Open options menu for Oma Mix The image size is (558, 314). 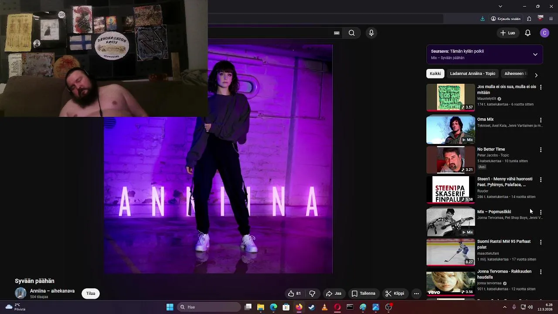(x=541, y=120)
